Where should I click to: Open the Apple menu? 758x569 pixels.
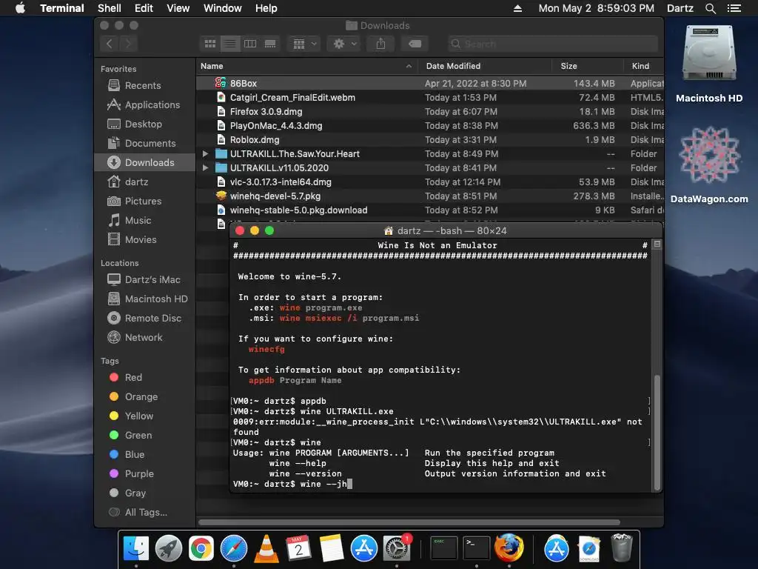point(20,8)
